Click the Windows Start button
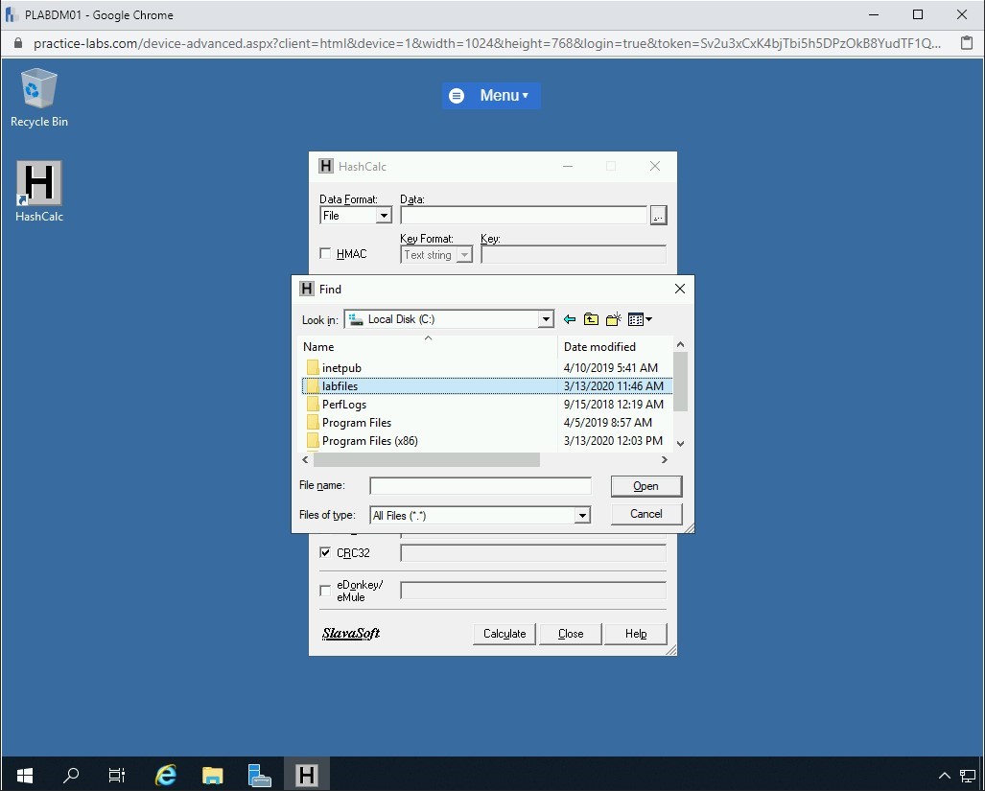This screenshot has width=985, height=791. pyautogui.click(x=25, y=775)
